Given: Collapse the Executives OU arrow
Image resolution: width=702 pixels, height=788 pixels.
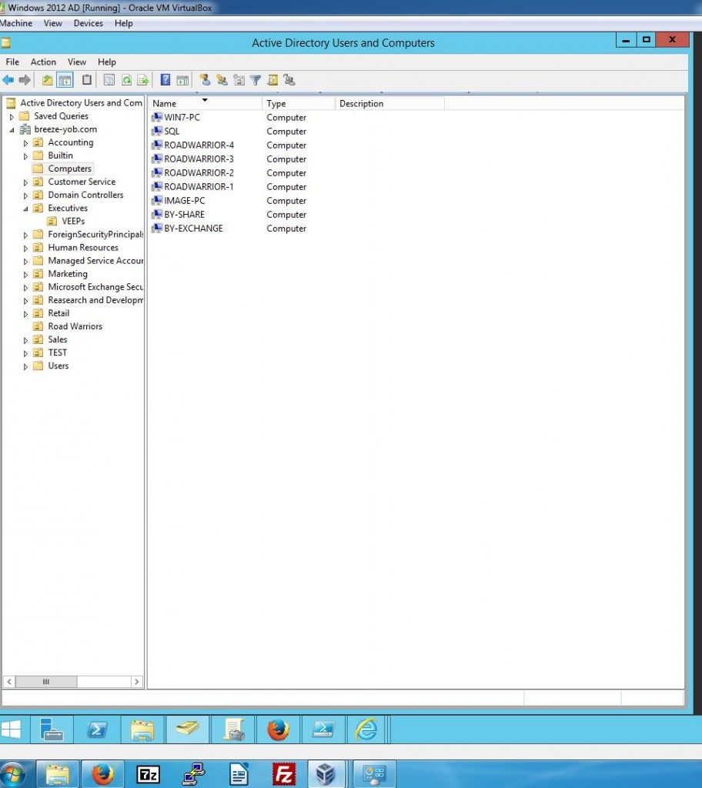Looking at the screenshot, I should [x=25, y=209].
